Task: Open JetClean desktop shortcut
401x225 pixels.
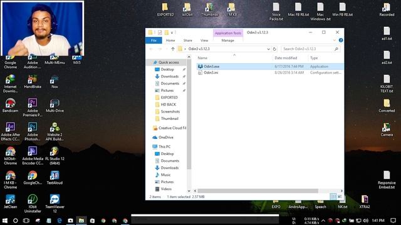Action: 10,201
